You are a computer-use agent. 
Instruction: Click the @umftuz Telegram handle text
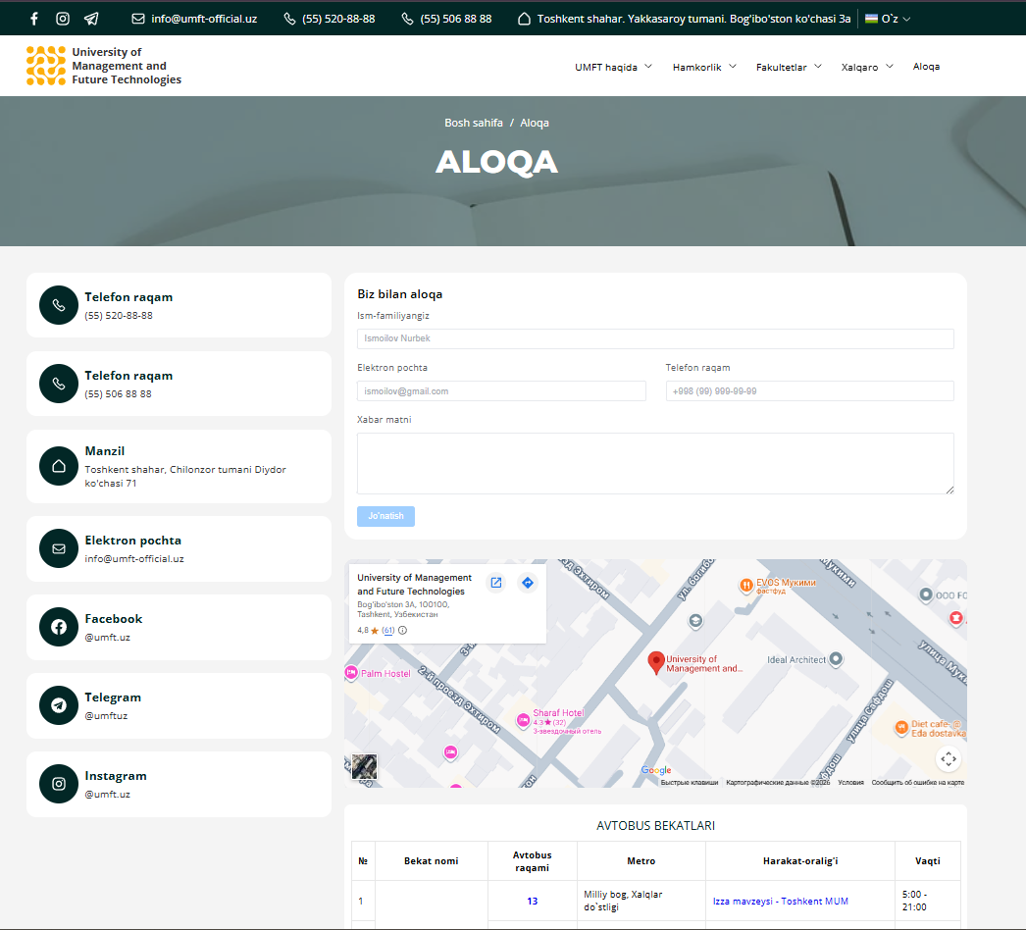click(x=106, y=716)
